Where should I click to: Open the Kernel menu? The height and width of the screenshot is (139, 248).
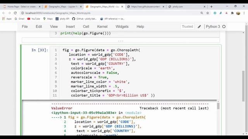[x=102, y=27]
